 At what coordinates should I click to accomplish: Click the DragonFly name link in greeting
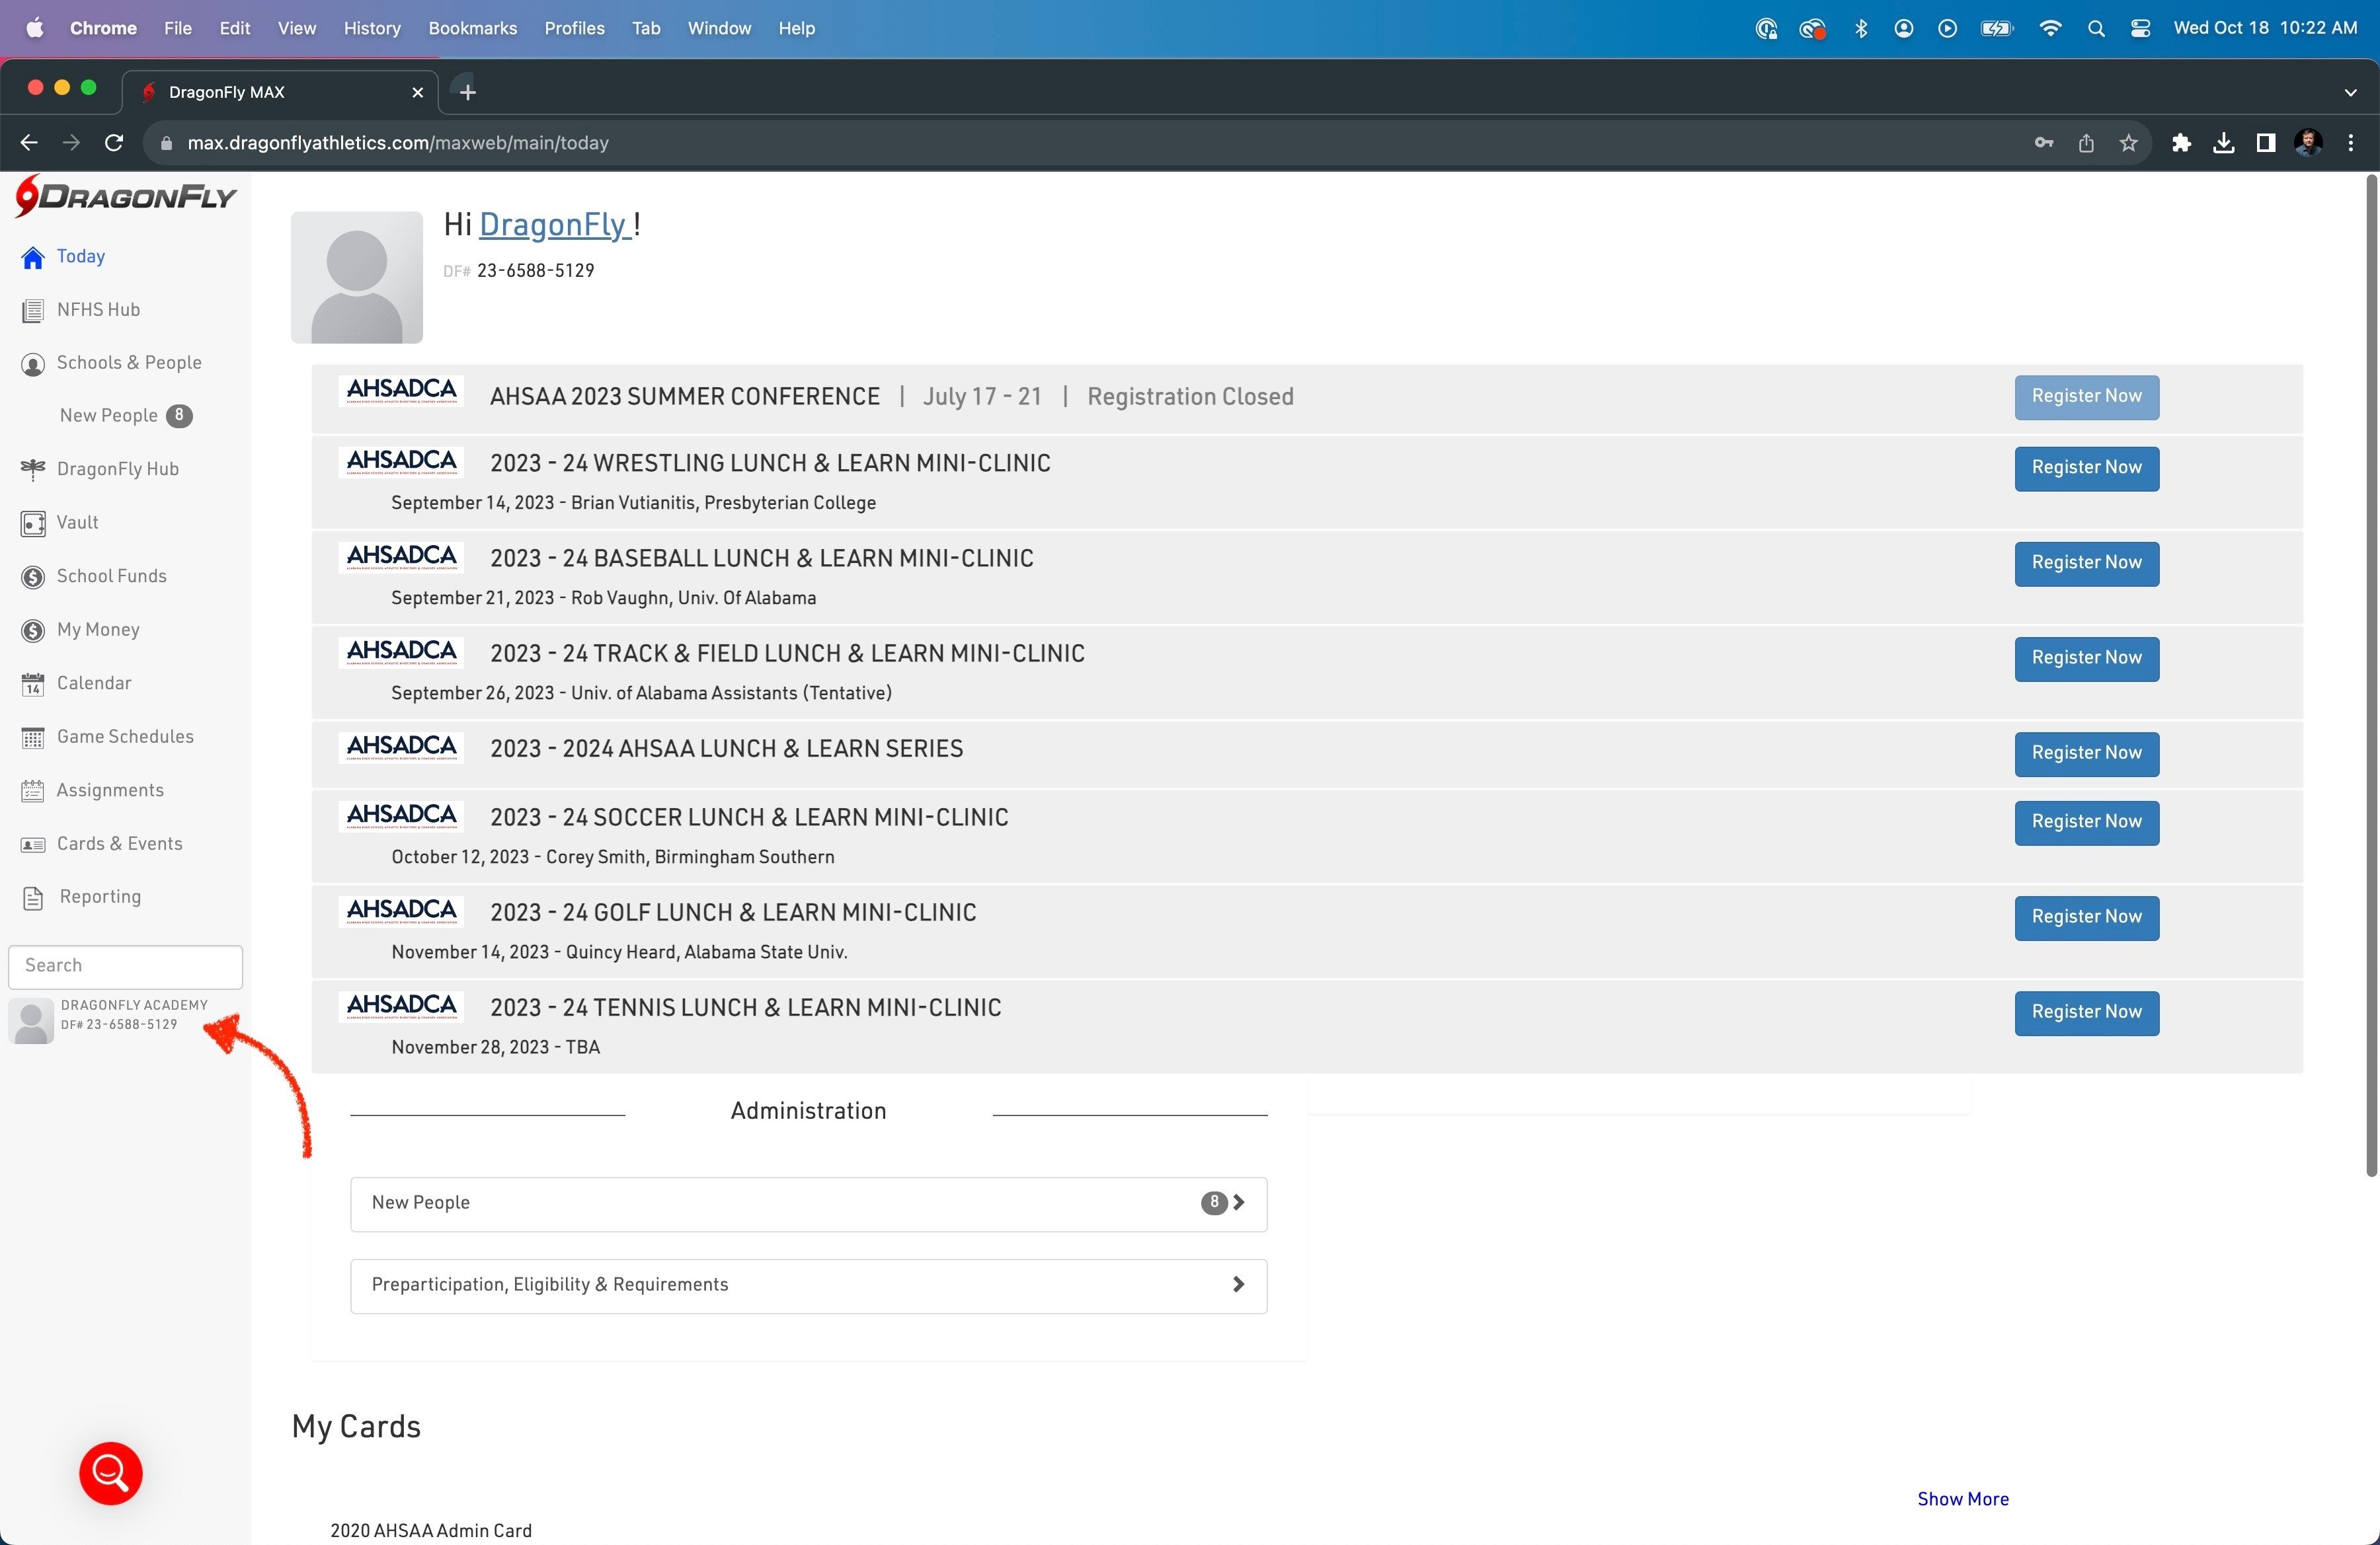pos(553,225)
